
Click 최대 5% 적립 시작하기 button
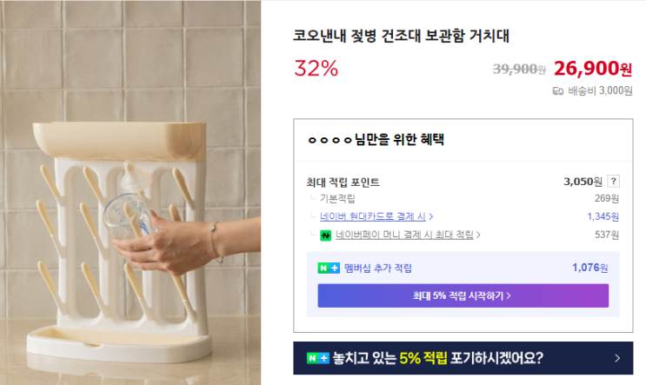pyautogui.click(x=463, y=295)
